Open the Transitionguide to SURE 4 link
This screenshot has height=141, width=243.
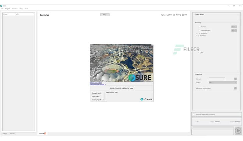click(98, 84)
